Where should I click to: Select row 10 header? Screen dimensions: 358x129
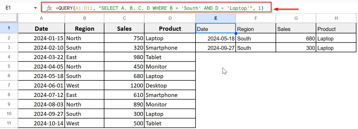pos(9,114)
